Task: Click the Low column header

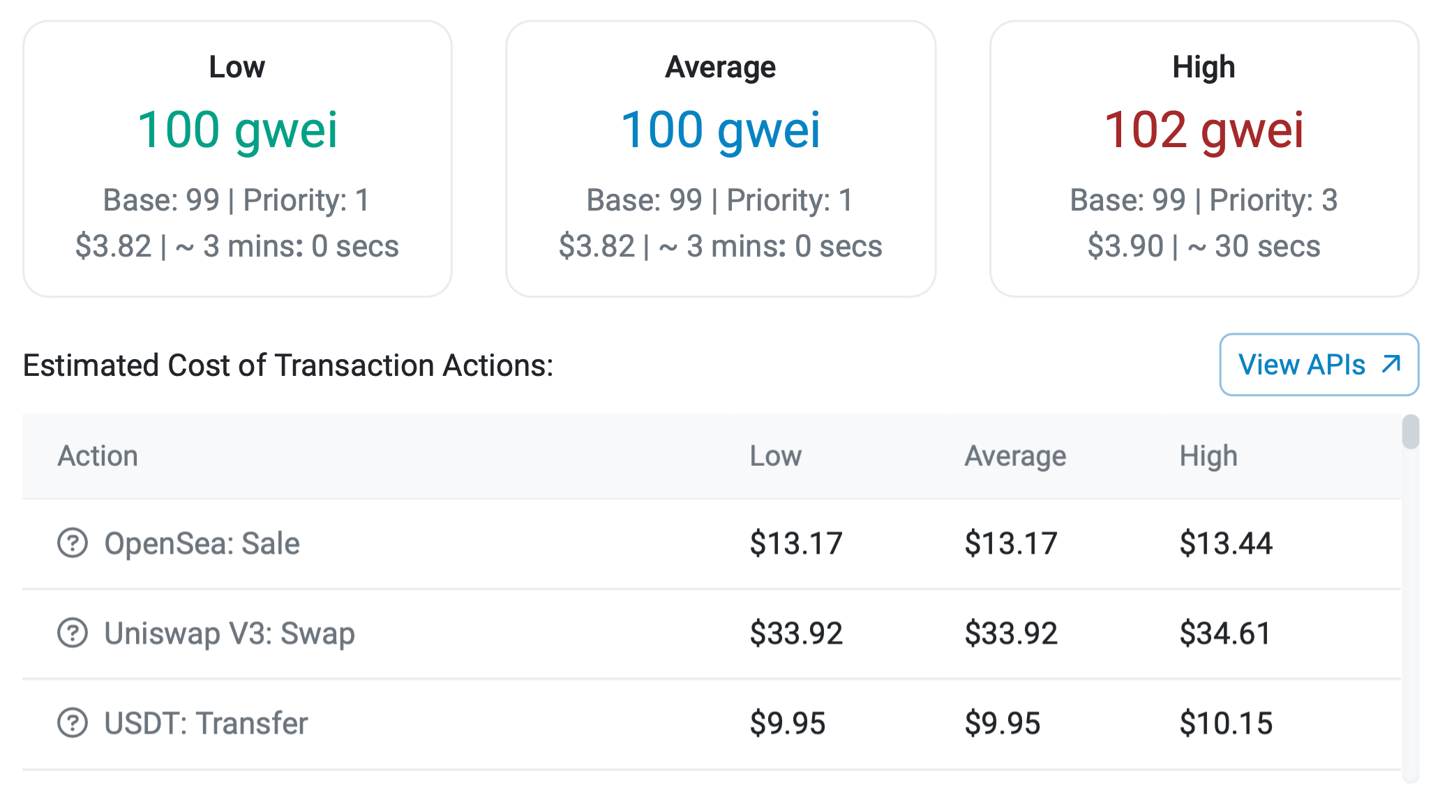Action: tap(775, 456)
